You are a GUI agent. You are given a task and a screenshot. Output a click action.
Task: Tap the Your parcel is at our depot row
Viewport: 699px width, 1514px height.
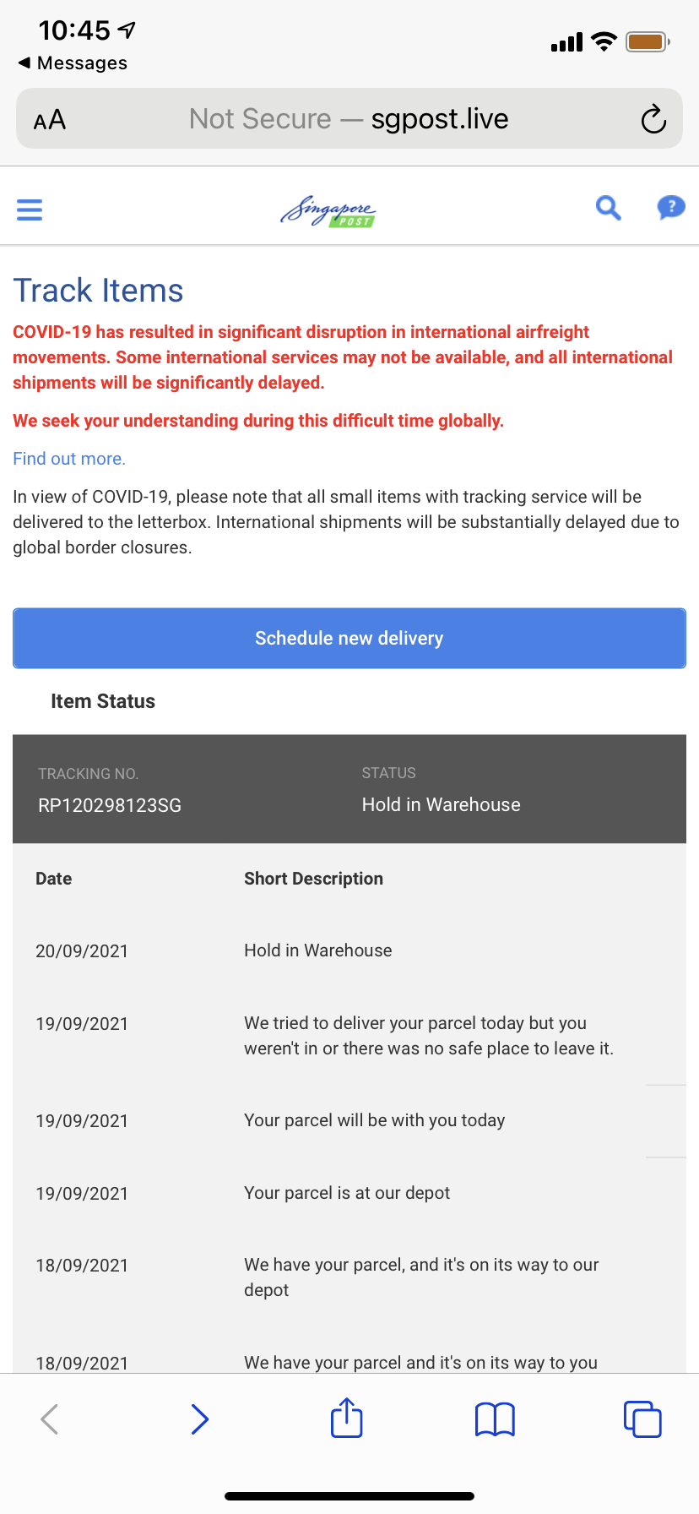pos(347,1193)
